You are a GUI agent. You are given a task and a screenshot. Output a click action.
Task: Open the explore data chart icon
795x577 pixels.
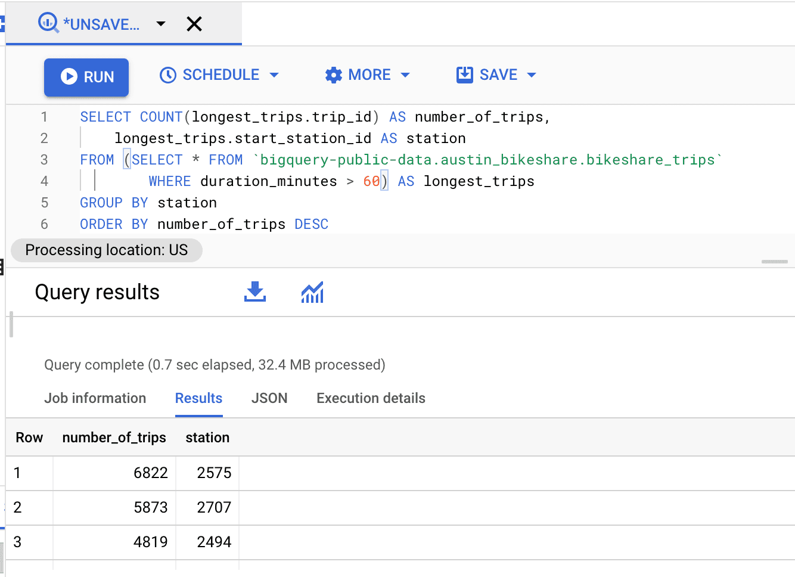[x=312, y=292]
